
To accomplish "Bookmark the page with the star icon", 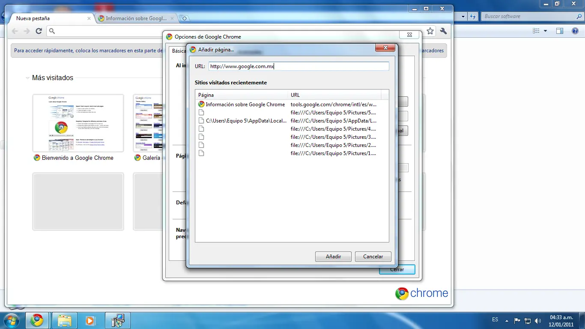I will [x=430, y=31].
